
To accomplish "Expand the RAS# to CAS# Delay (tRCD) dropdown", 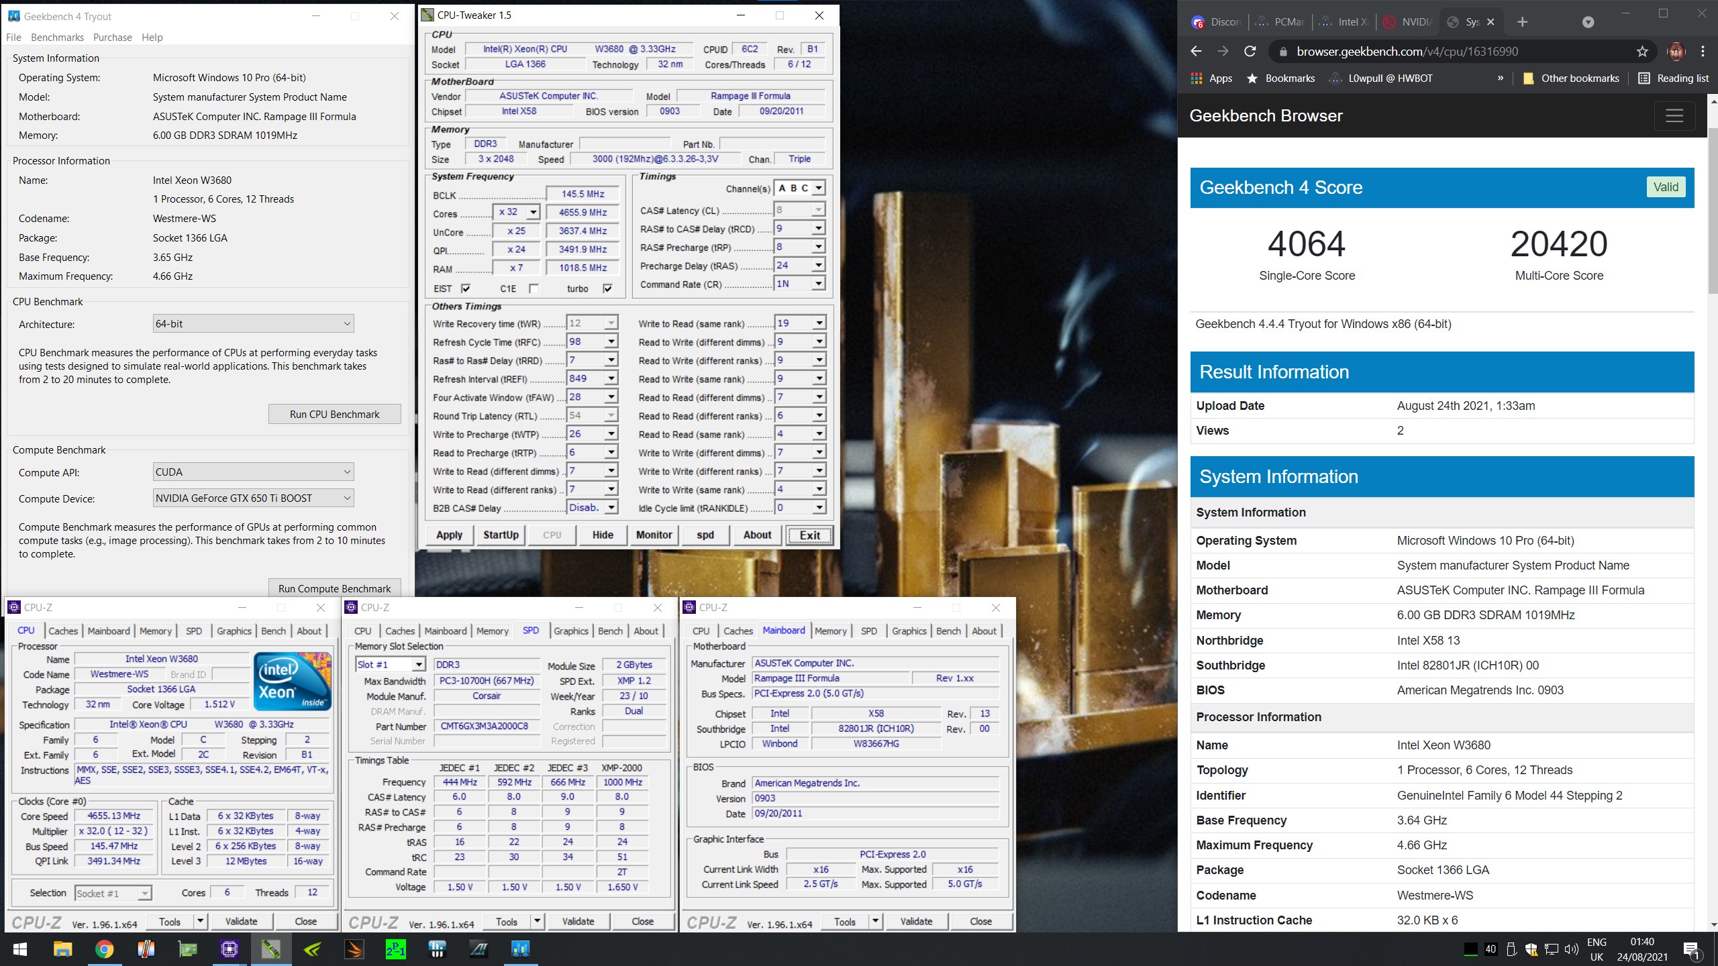I will [818, 229].
